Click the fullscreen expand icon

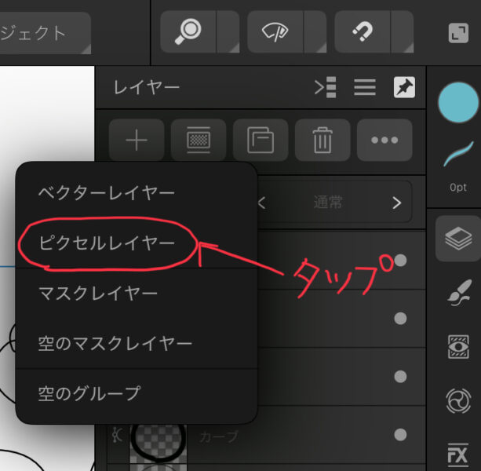coord(457,32)
